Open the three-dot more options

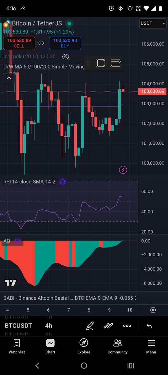pyautogui.click(x=127, y=326)
